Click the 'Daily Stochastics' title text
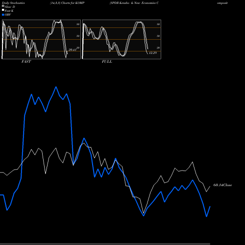Viewport: 245px width, 245px height. (13, 3)
